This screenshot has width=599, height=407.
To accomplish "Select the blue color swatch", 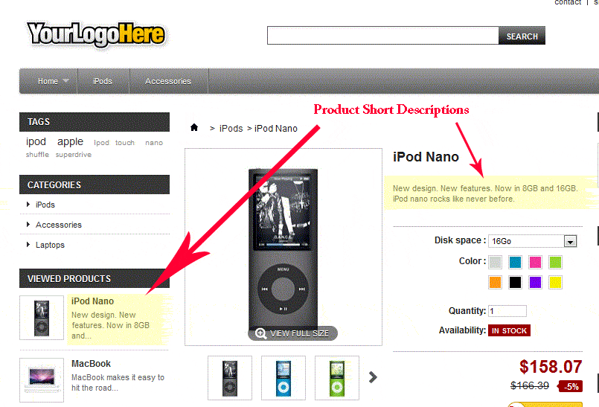I will point(515,262).
